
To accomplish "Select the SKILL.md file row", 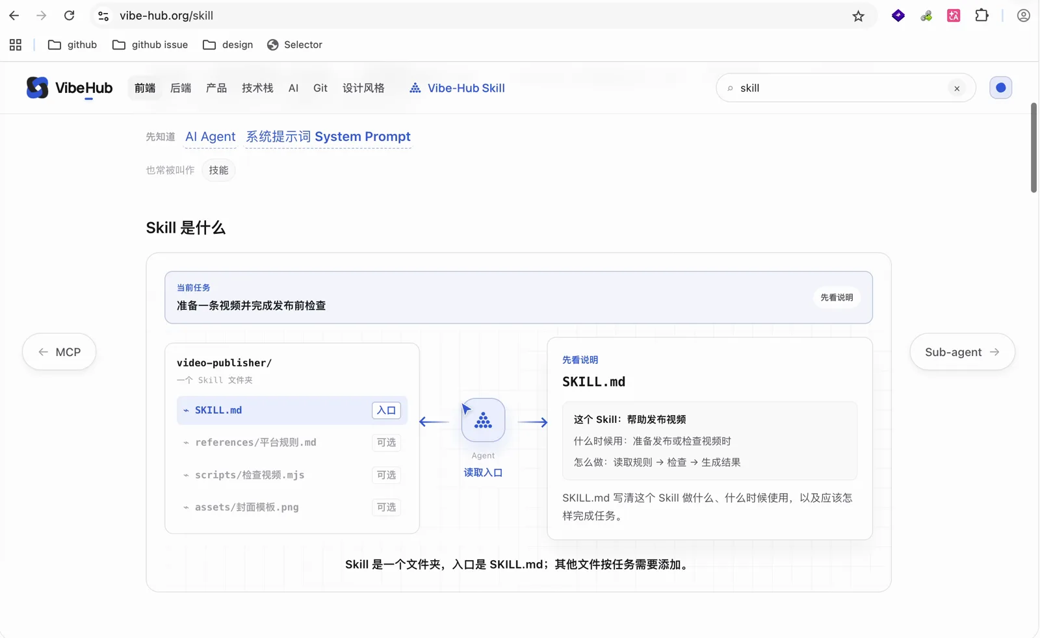I will coord(292,411).
